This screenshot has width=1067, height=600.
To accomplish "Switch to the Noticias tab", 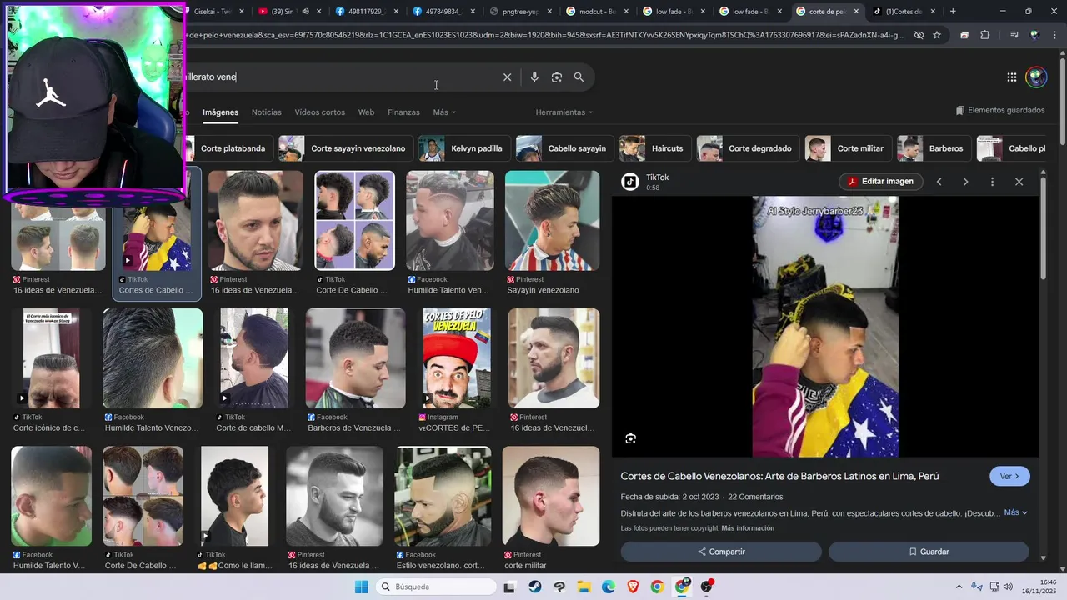I will 267,112.
